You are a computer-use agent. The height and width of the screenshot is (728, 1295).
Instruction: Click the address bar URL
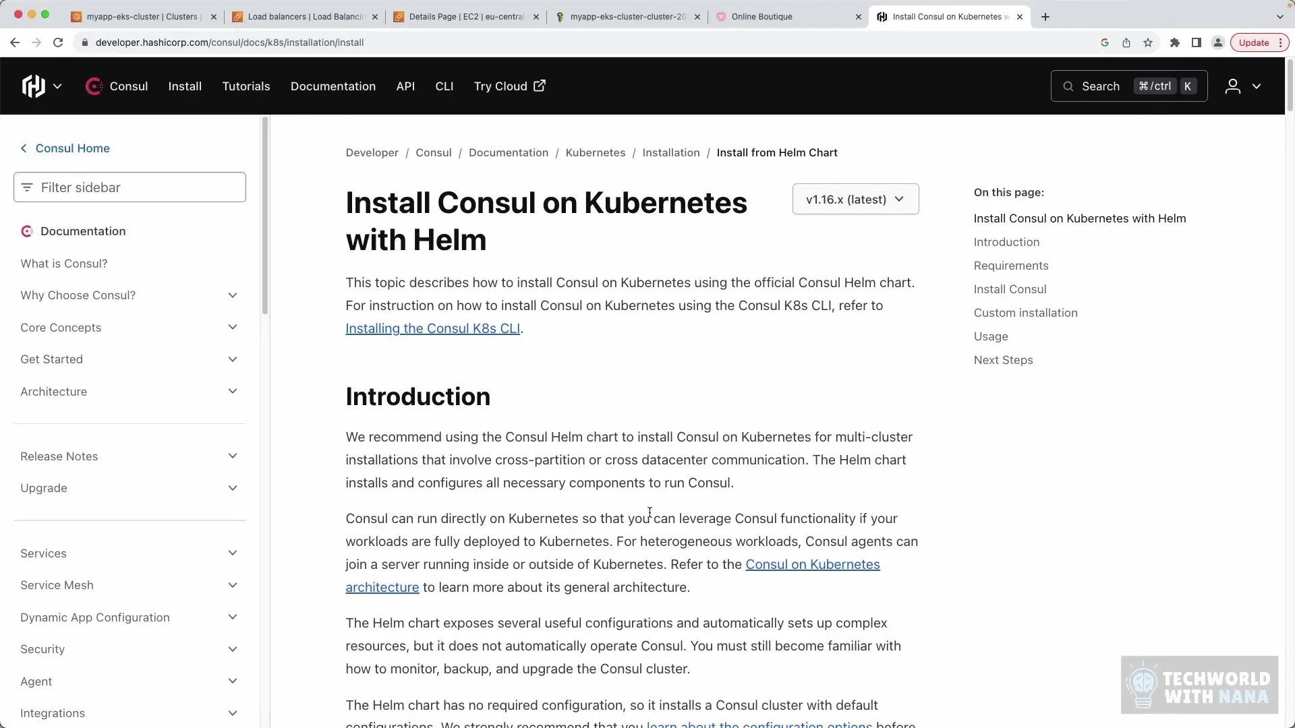click(x=229, y=42)
